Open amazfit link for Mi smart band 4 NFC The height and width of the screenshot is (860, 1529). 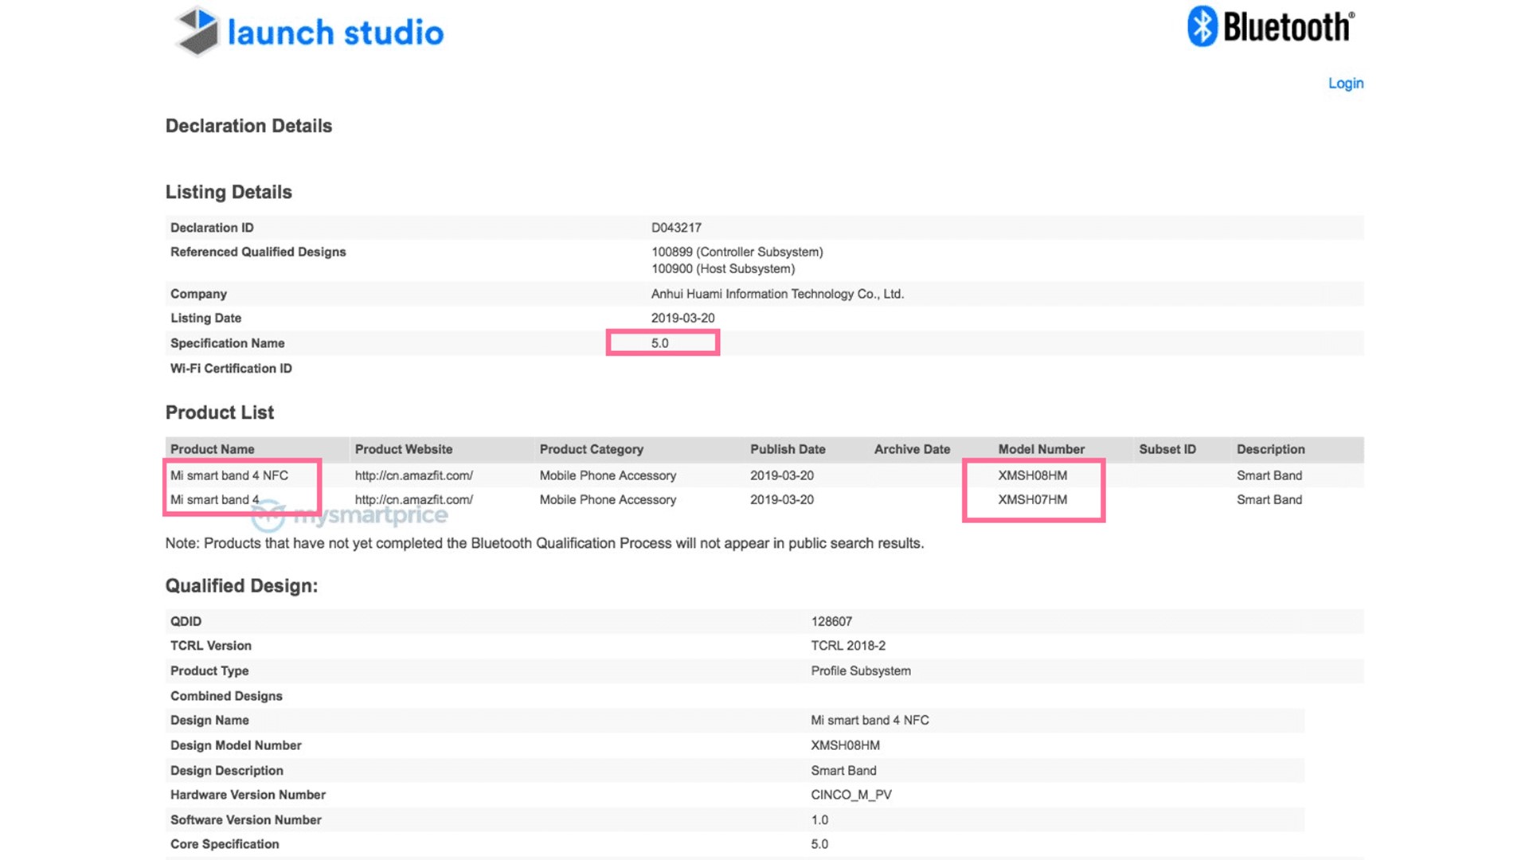click(x=413, y=475)
